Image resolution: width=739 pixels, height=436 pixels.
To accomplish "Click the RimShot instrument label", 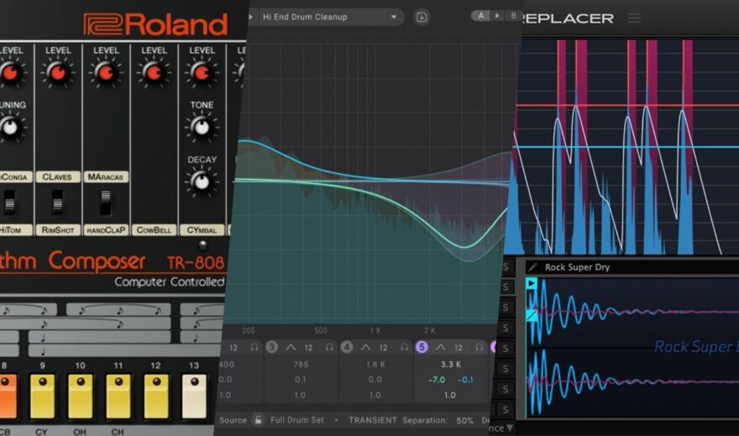I will pos(57,230).
